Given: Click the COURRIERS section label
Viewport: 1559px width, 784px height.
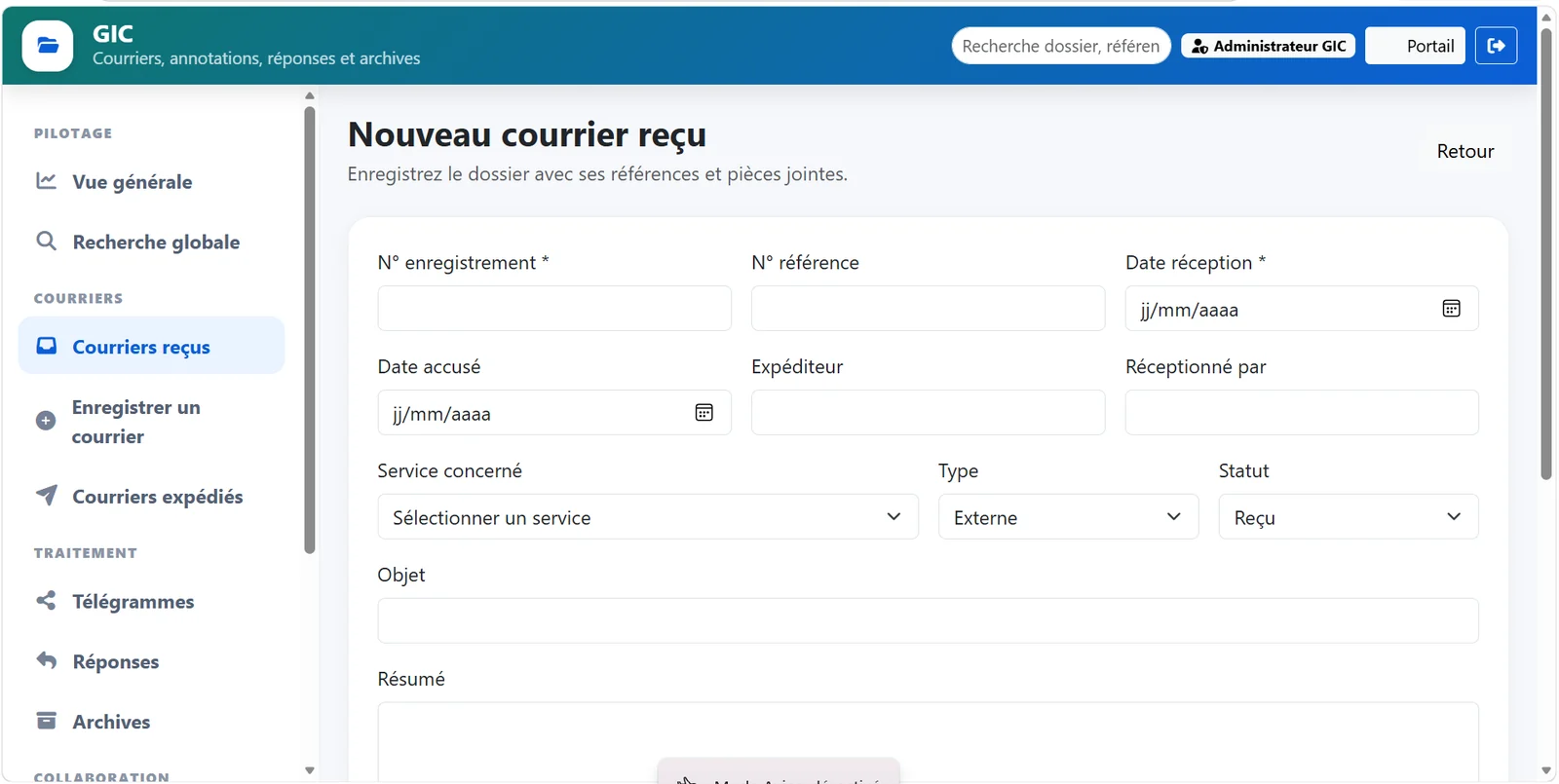Looking at the screenshot, I should 79,298.
